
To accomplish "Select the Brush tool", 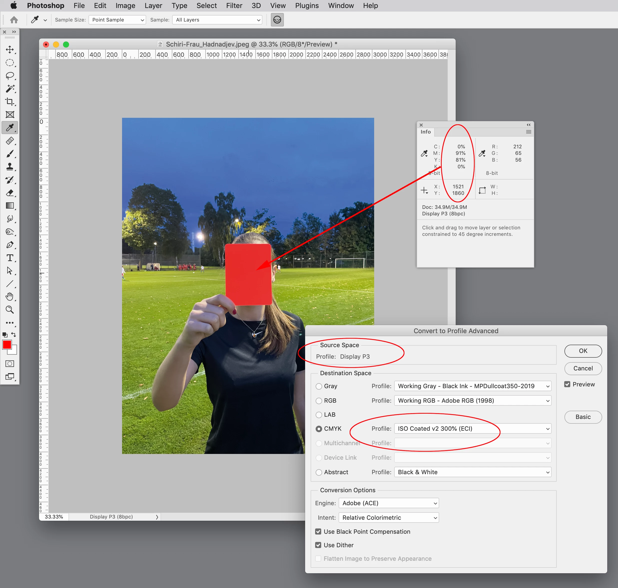I will pyautogui.click(x=10, y=154).
